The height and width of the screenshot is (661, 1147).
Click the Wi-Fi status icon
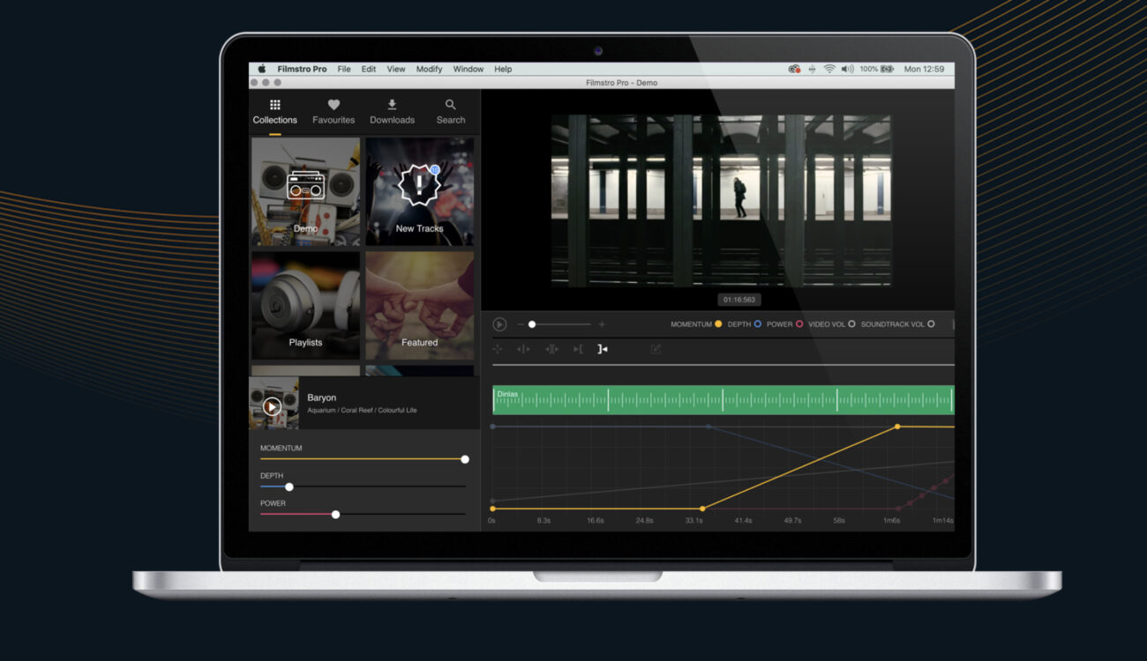click(x=829, y=69)
